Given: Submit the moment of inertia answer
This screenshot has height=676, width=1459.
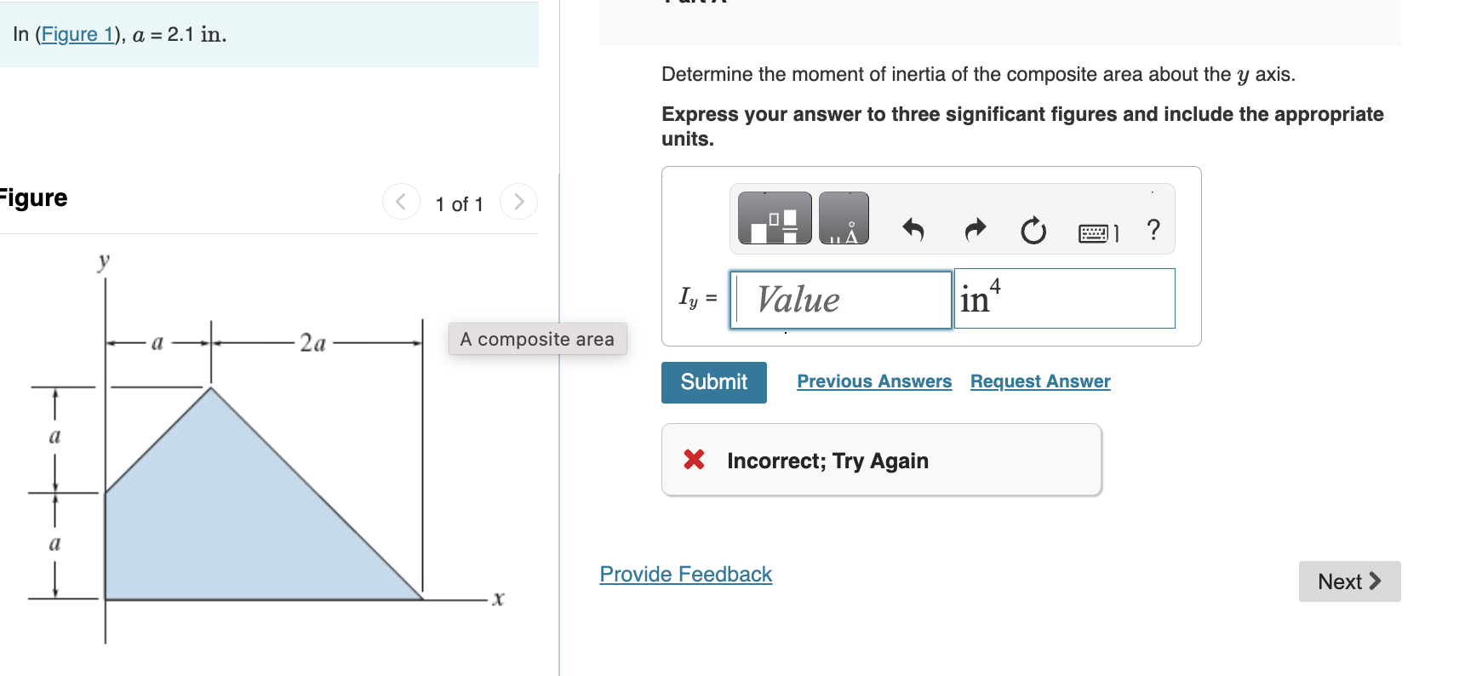Looking at the screenshot, I should (x=713, y=381).
